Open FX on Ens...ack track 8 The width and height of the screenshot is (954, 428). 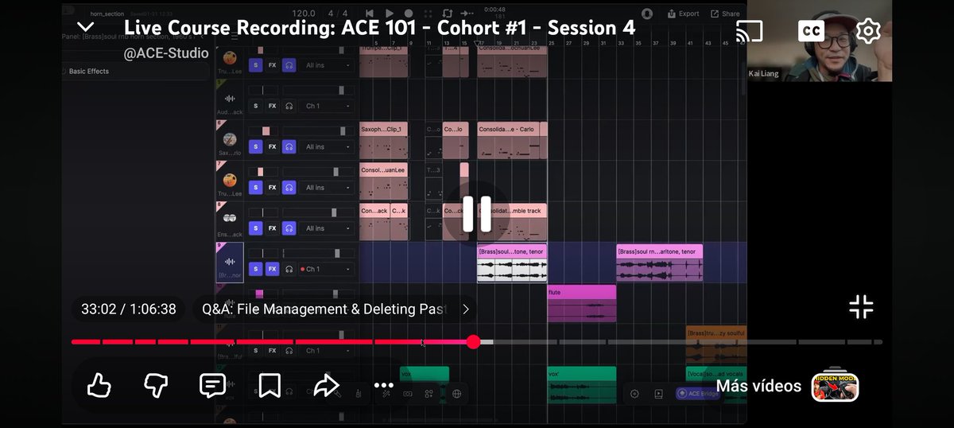pyautogui.click(x=272, y=228)
